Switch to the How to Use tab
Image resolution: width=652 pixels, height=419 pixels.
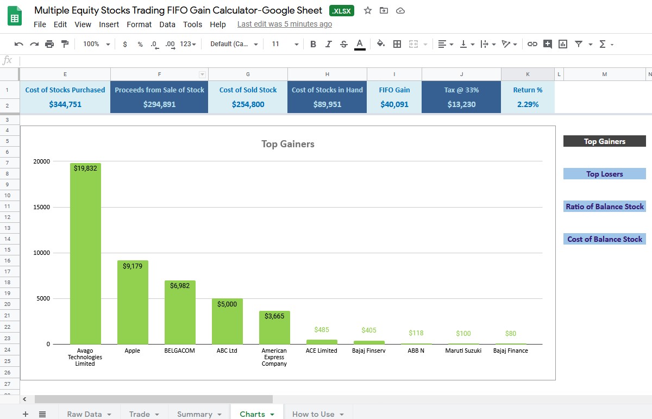pos(318,414)
